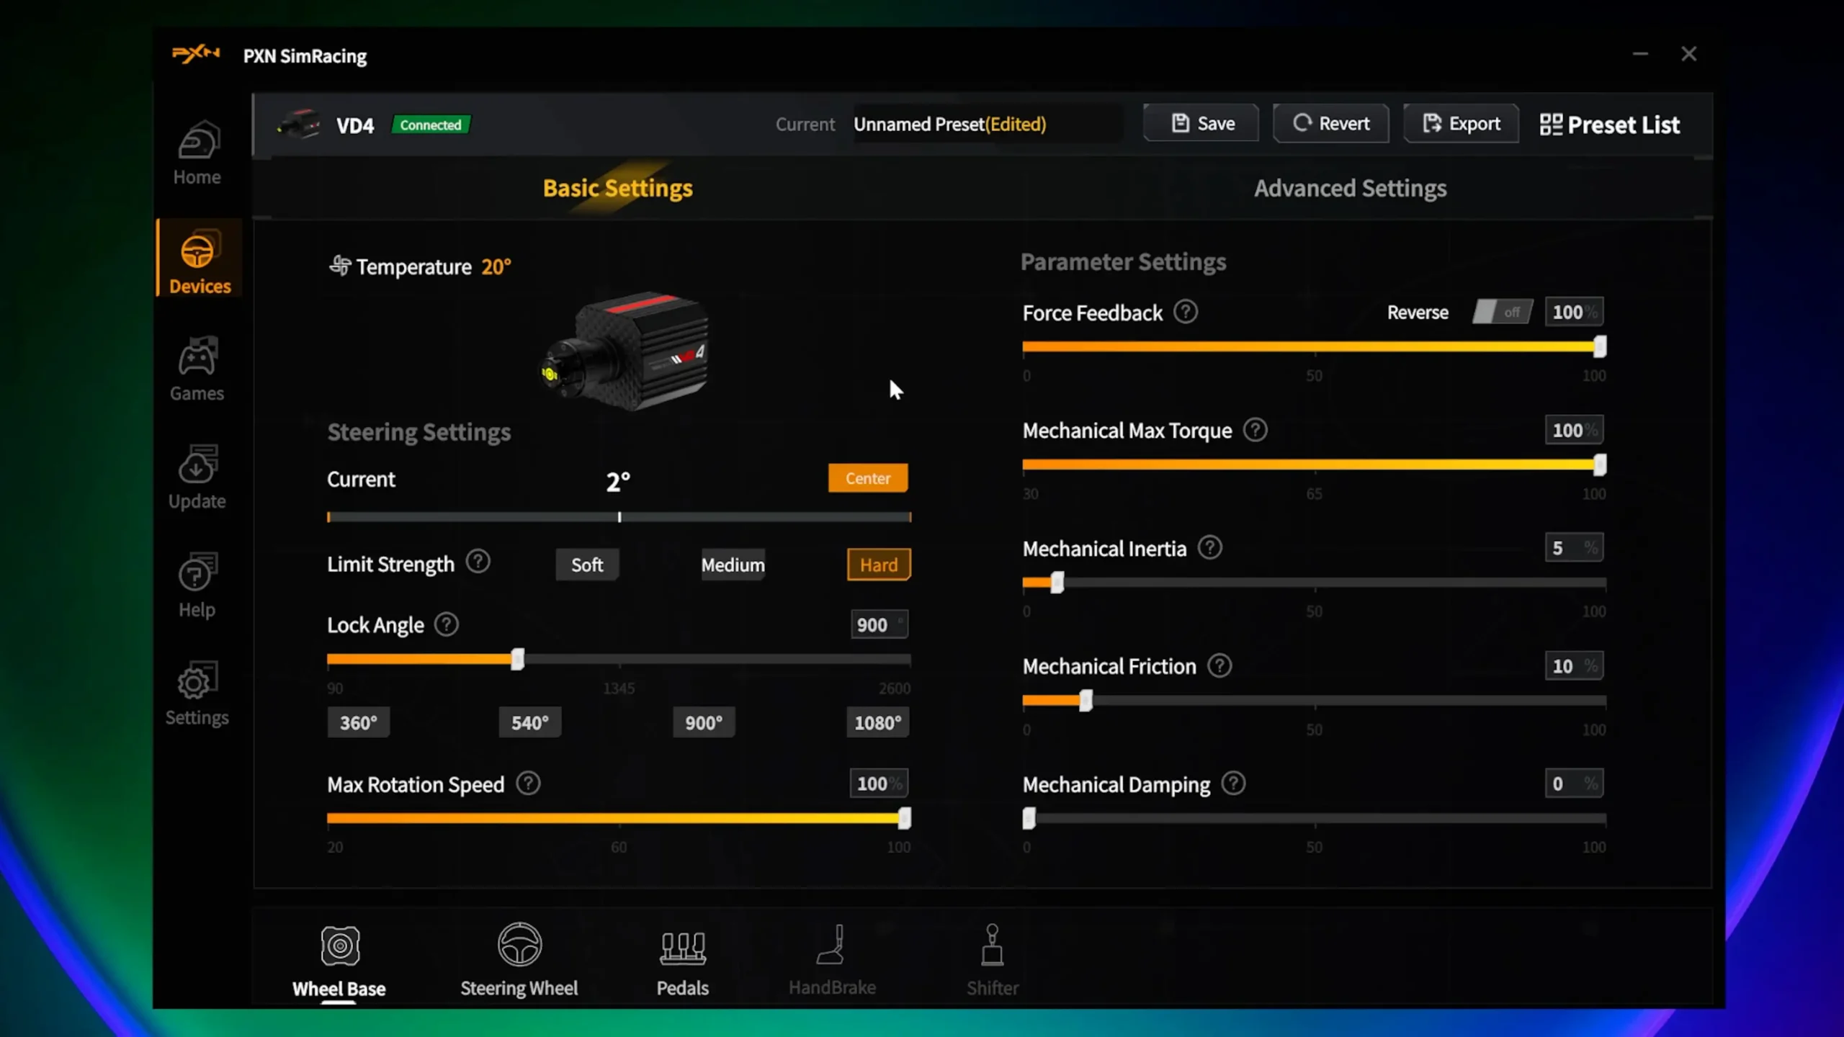1844x1037 pixels.
Task: Open the Help sidebar section
Action: [197, 585]
